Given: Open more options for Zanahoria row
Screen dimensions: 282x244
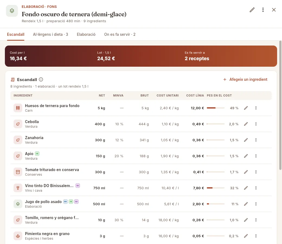Looking at the screenshot, I should [256, 140].
